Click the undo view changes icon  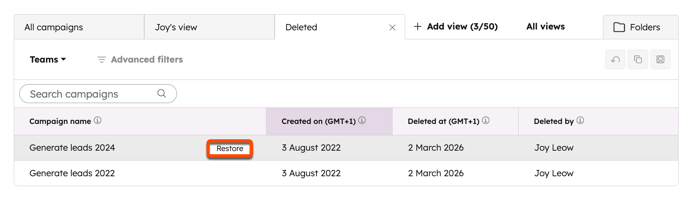(x=615, y=60)
